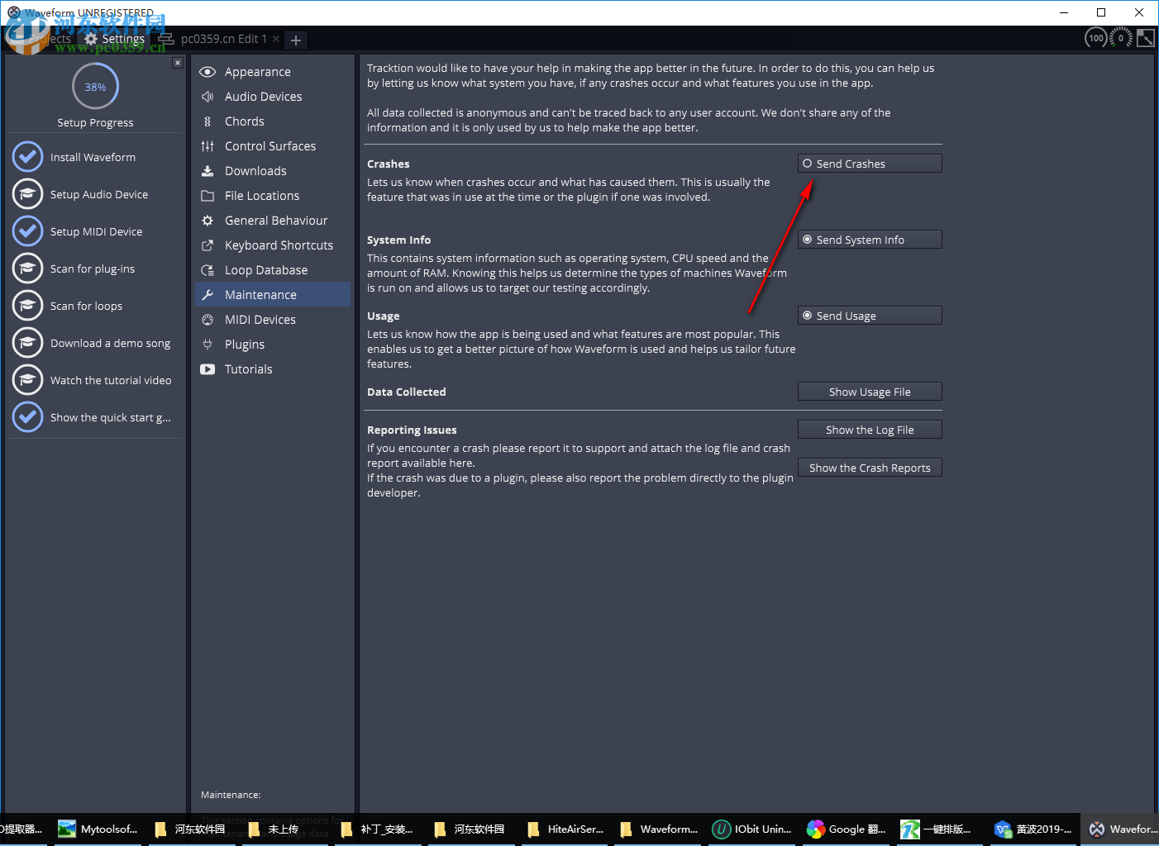
Task: Click the Show the Log File button
Action: coord(869,429)
